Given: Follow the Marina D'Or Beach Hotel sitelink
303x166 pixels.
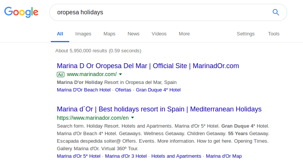Looking at the screenshot, I should point(84,90).
